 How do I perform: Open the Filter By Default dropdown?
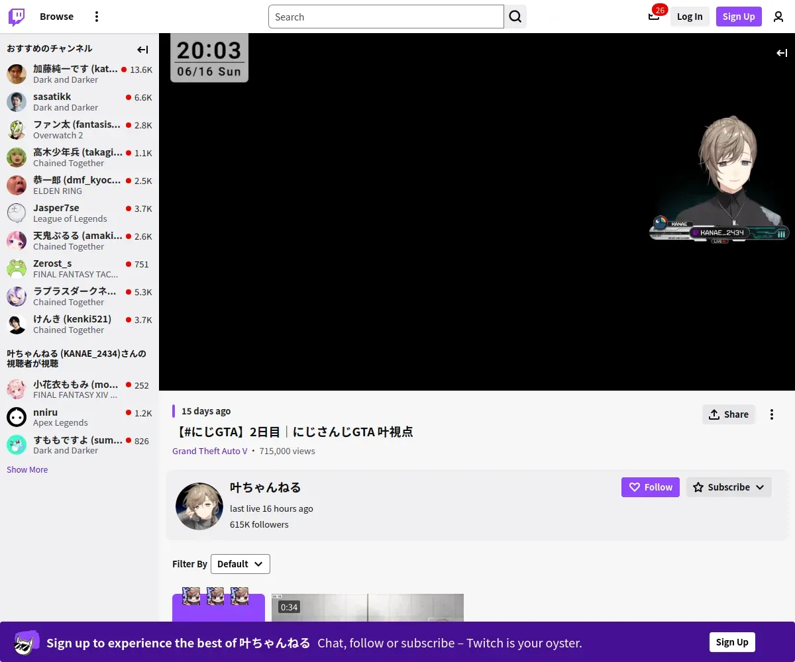click(x=240, y=564)
